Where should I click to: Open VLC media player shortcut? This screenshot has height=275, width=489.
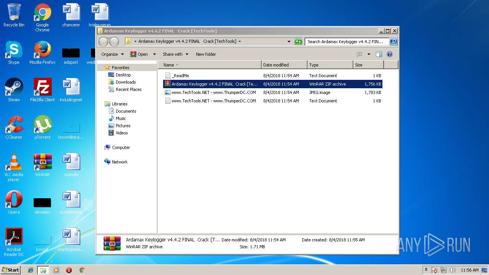coord(14,167)
